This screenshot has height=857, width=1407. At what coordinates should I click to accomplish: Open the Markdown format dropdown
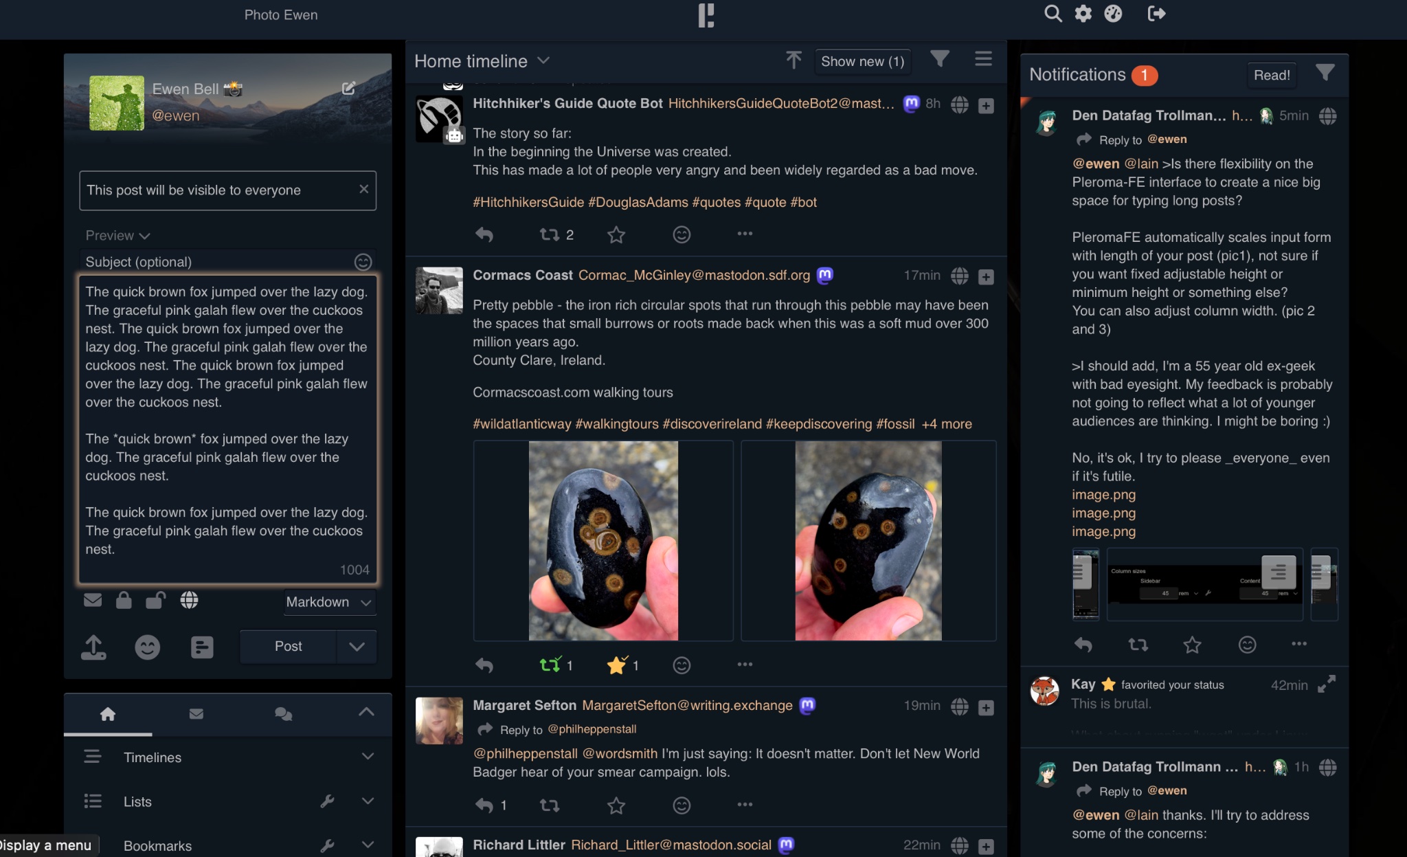point(329,602)
